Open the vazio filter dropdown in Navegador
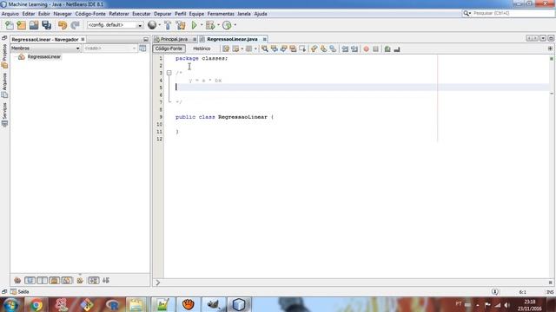Image resolution: width=556 pixels, height=312 pixels. [x=109, y=49]
